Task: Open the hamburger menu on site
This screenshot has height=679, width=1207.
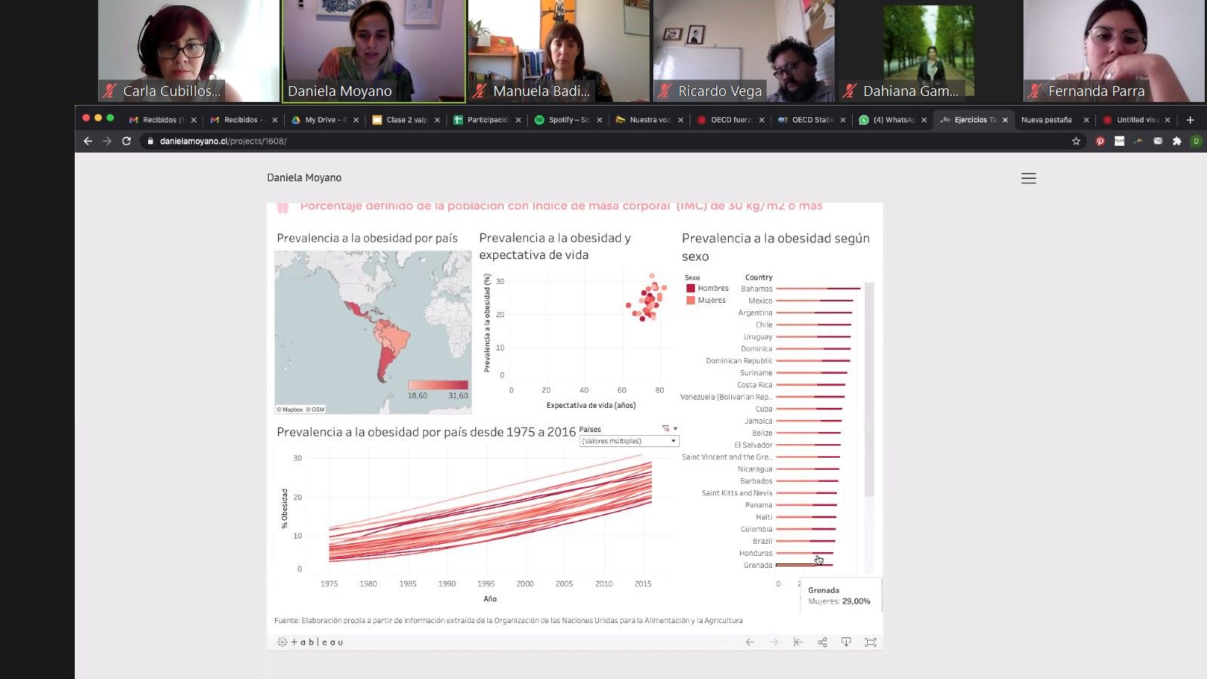Action: (x=1028, y=178)
